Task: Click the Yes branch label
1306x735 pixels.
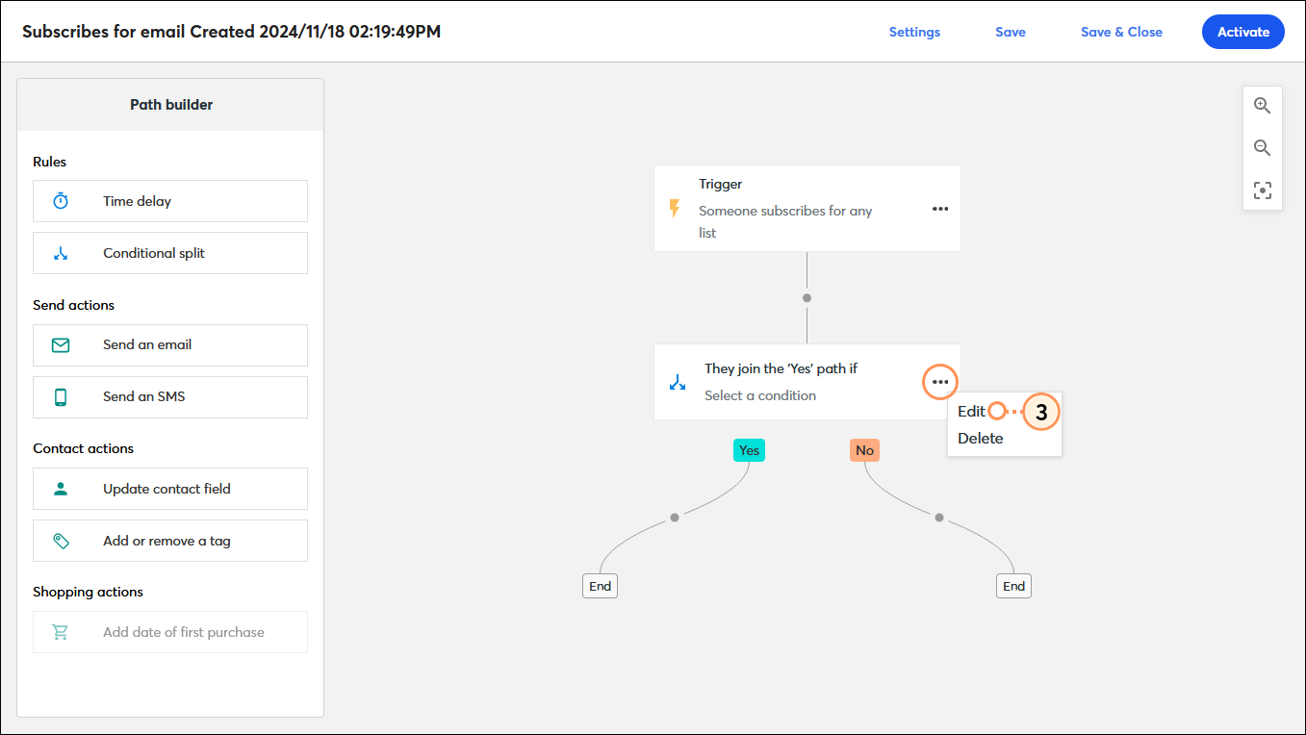Action: (749, 450)
